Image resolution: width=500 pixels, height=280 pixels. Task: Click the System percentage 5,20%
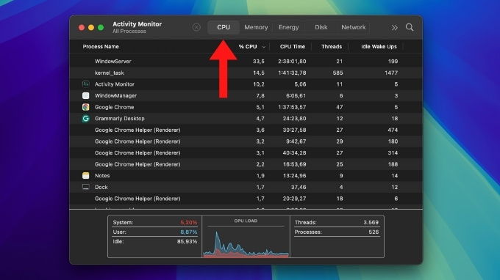click(x=188, y=223)
